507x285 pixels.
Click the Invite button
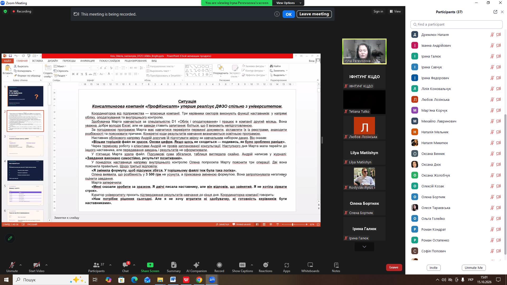434,268
